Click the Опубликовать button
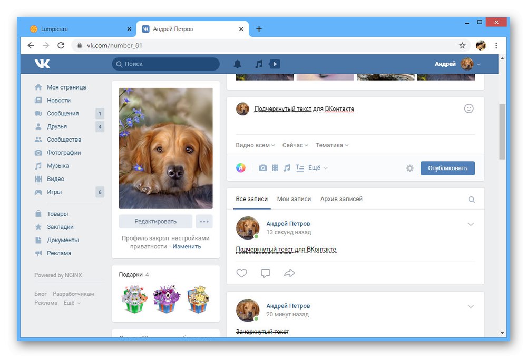 447,168
